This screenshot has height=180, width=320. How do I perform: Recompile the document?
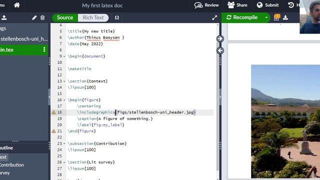[242, 17]
